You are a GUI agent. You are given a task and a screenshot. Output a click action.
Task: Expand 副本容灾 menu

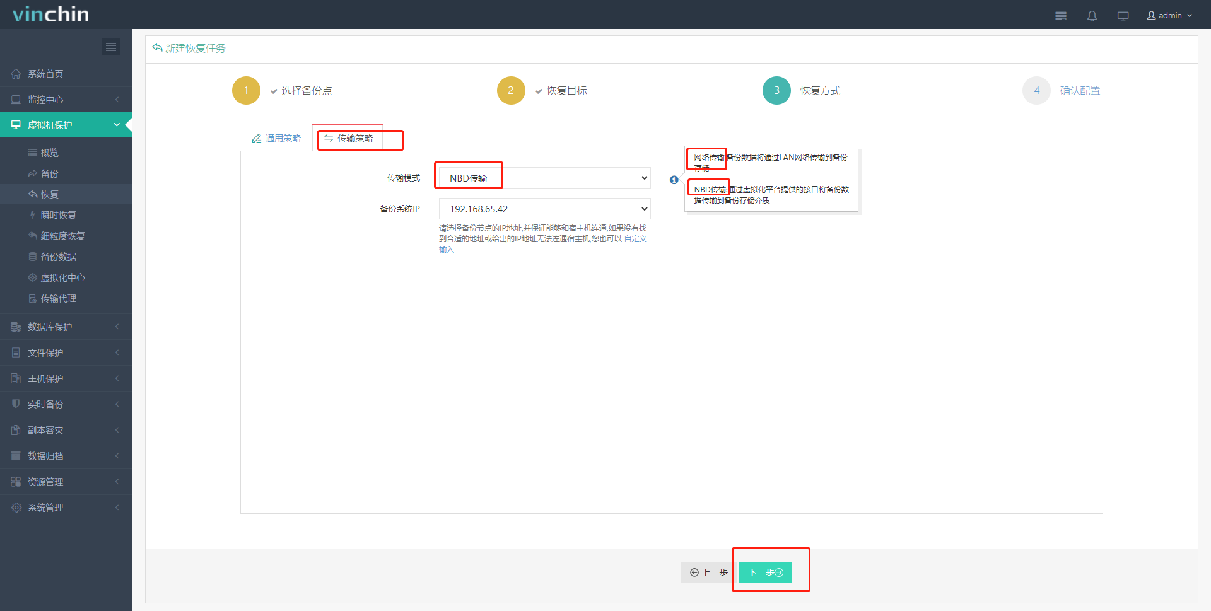tap(66, 430)
